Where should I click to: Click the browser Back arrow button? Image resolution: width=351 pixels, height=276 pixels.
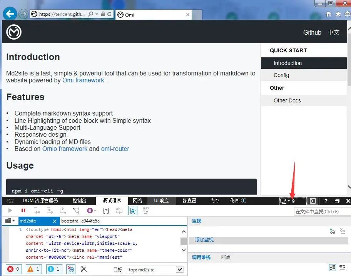tap(10, 14)
